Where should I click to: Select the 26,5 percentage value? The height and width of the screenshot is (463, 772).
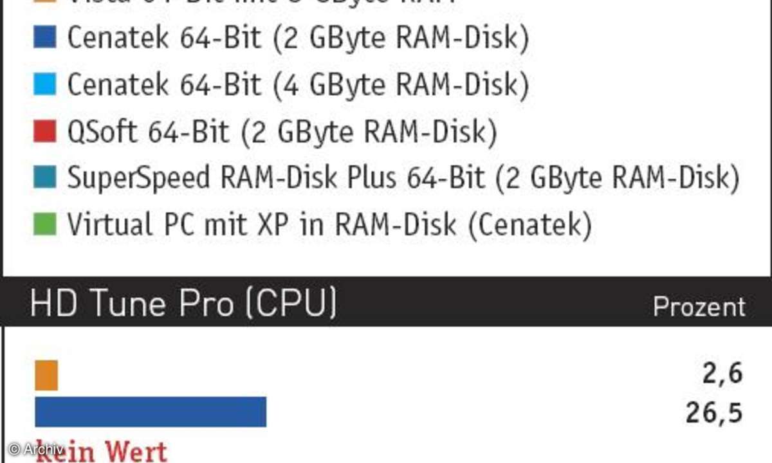714,413
